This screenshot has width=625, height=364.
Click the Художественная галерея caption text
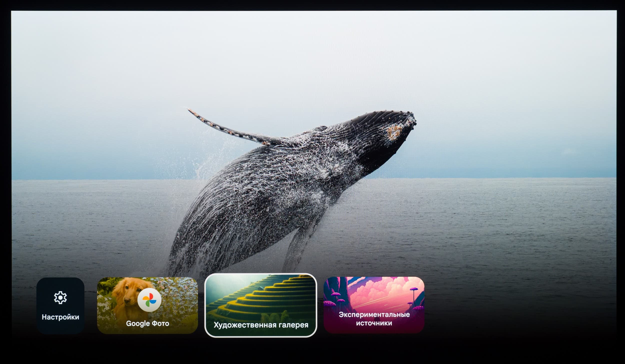[261, 325]
